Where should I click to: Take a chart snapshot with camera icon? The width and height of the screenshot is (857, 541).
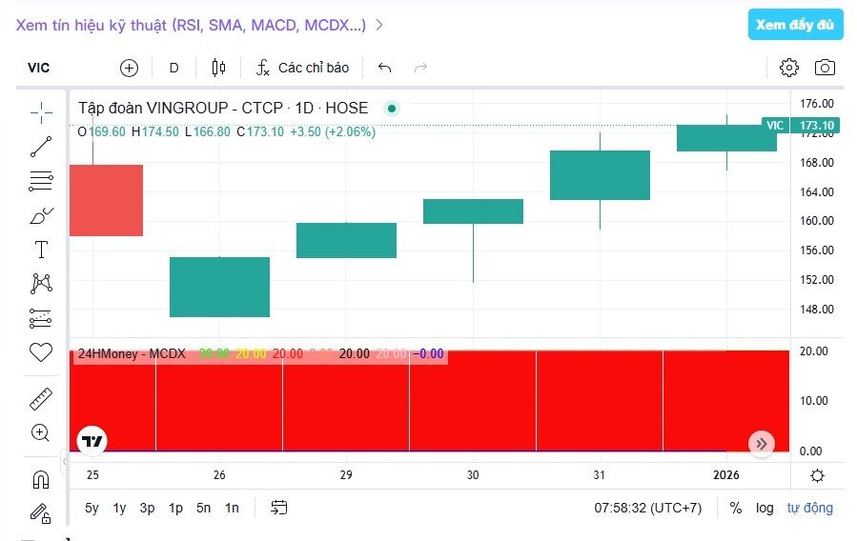(825, 68)
